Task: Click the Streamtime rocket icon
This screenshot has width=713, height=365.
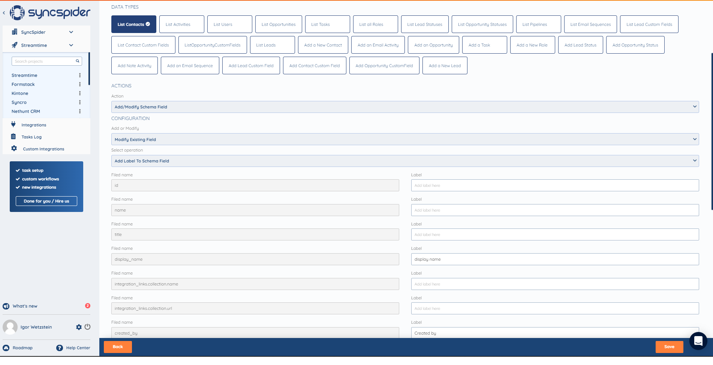Action: 15,45
